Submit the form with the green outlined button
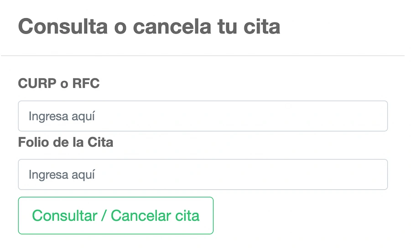This screenshot has width=411, height=248. (115, 216)
